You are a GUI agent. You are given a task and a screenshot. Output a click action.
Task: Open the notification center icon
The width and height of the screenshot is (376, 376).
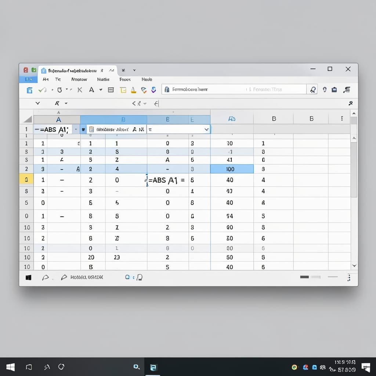tap(366, 367)
